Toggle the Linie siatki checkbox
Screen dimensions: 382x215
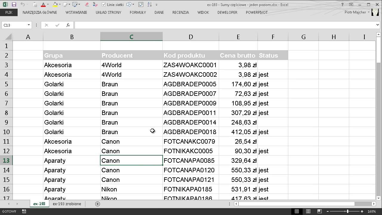[x=104, y=5]
